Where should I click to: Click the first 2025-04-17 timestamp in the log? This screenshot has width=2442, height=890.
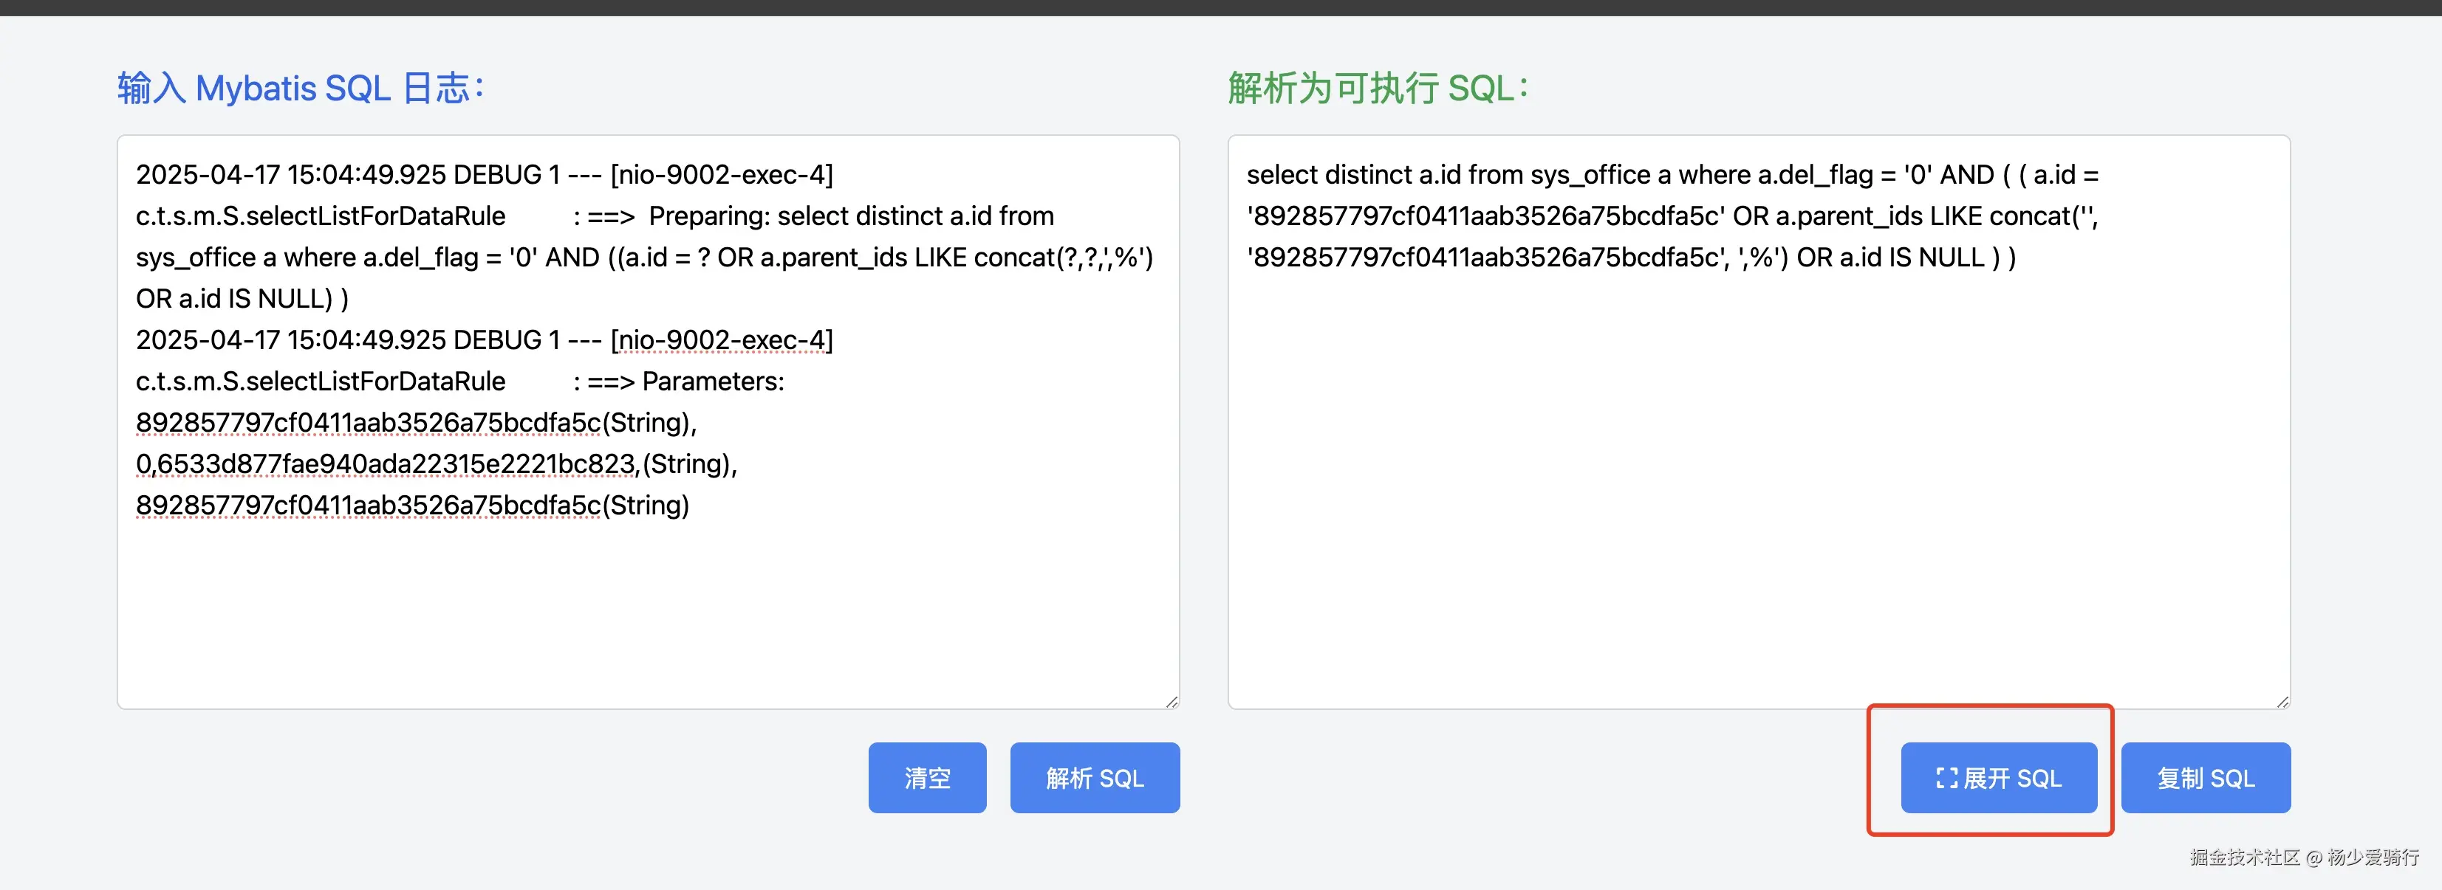coord(208,175)
